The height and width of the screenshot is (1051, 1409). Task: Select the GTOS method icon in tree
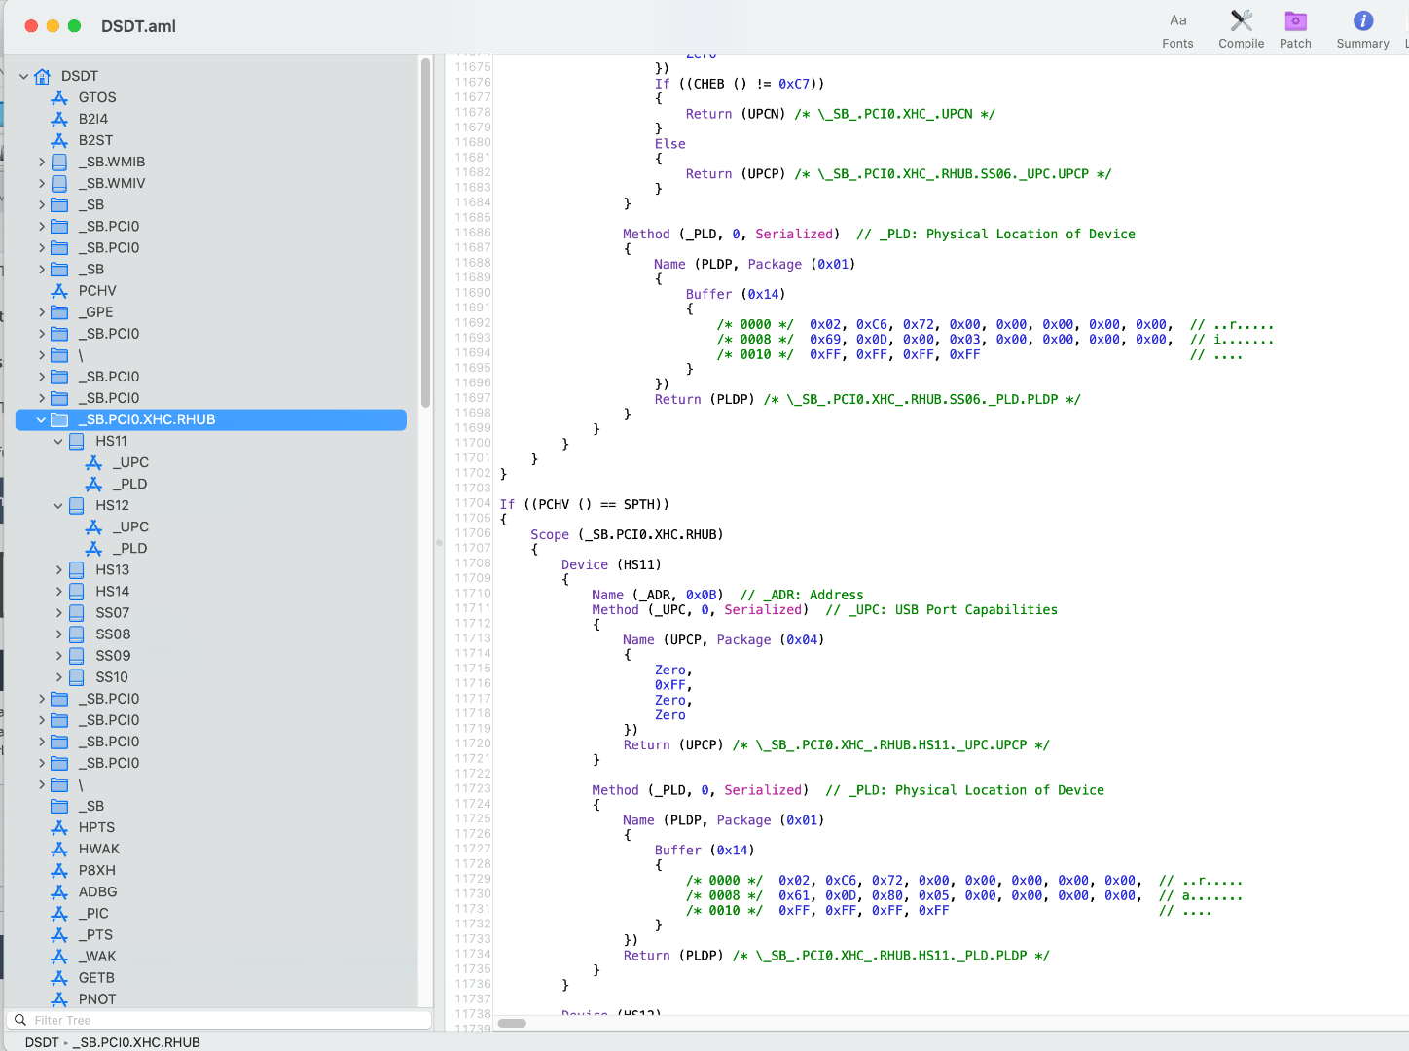pos(59,97)
